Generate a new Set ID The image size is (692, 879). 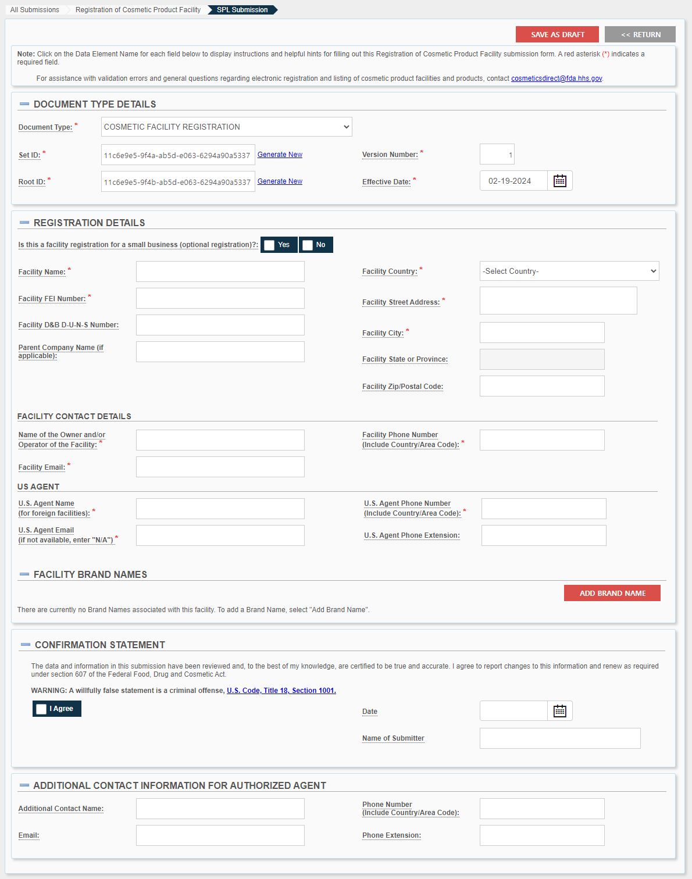pyautogui.click(x=280, y=155)
